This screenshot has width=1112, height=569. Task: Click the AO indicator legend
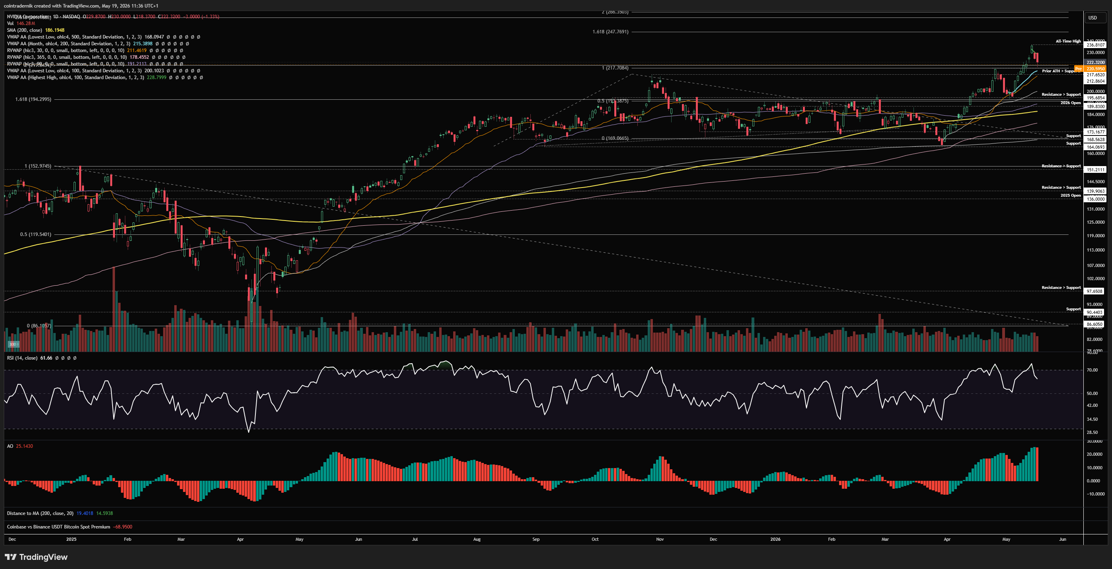pos(20,446)
